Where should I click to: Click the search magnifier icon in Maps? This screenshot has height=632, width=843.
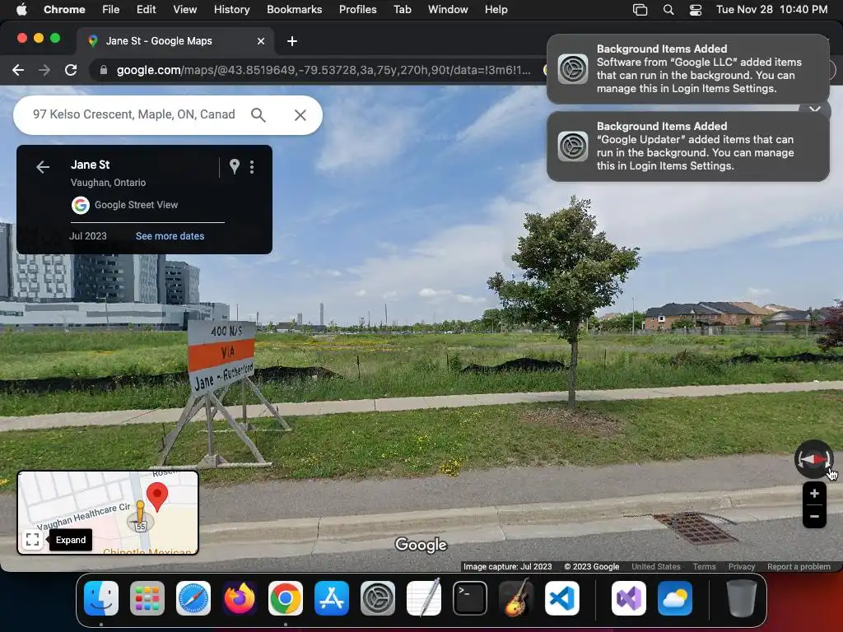[258, 114]
